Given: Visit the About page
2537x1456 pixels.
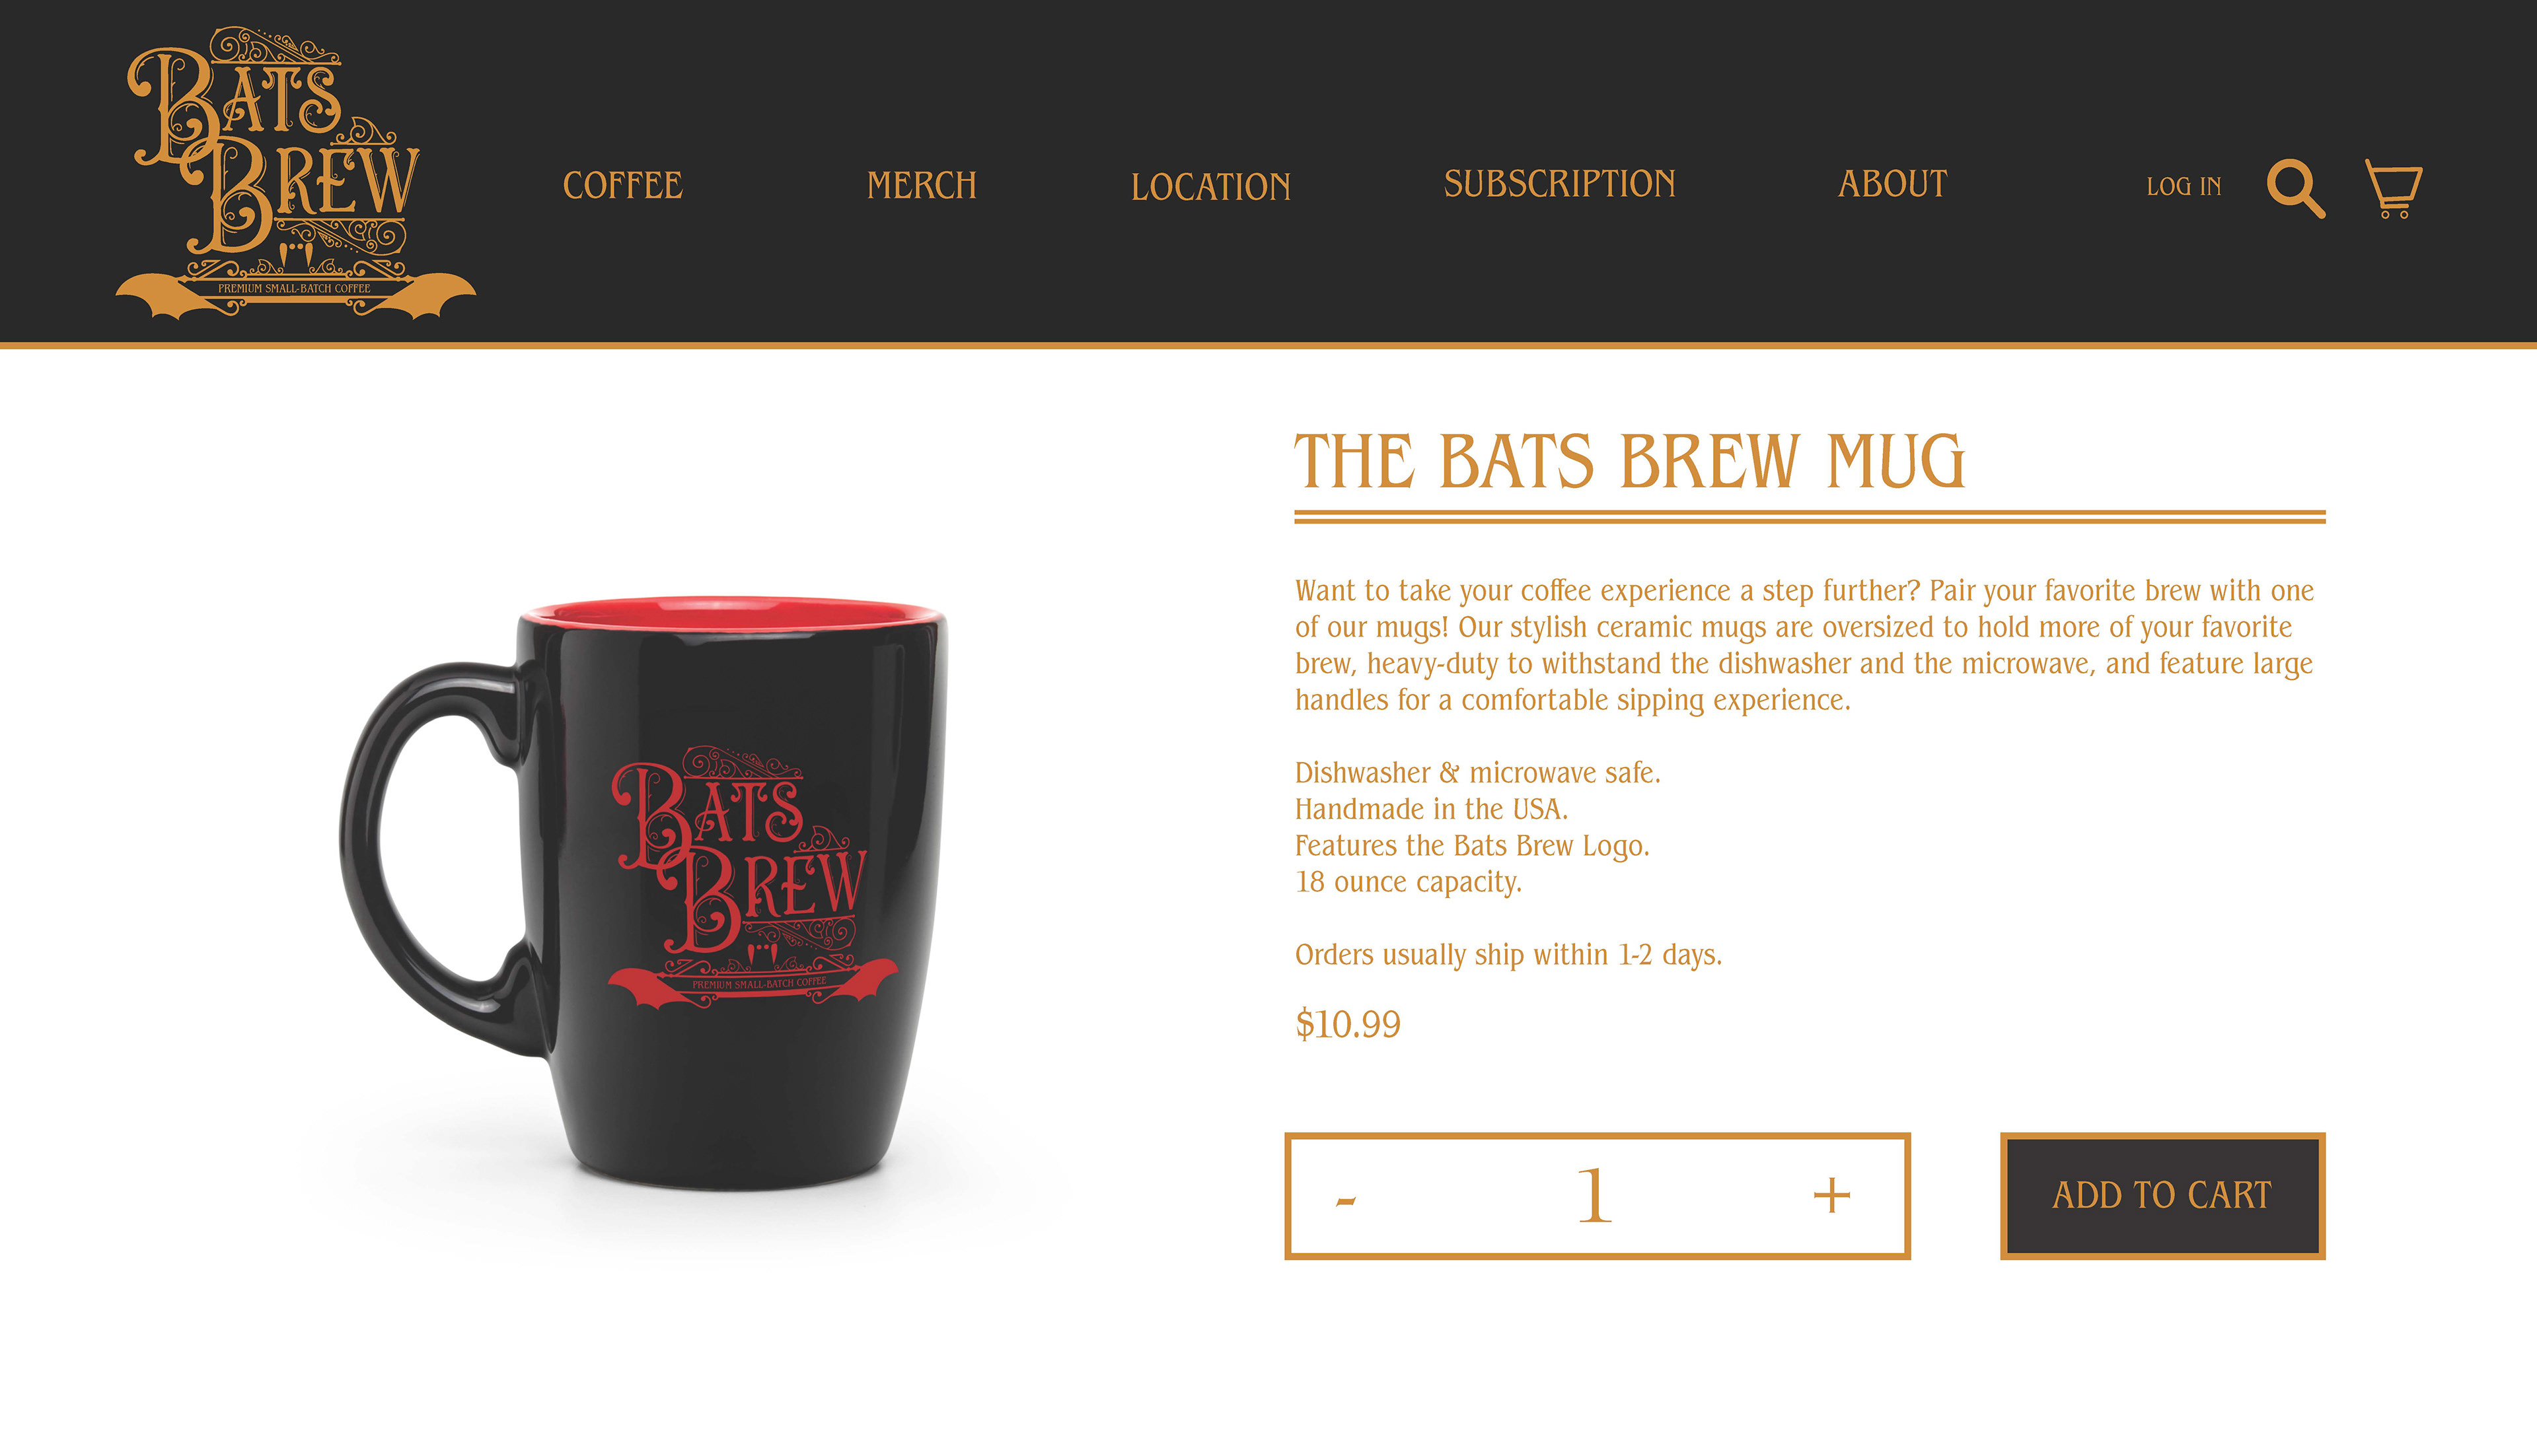Looking at the screenshot, I should click(x=1893, y=183).
